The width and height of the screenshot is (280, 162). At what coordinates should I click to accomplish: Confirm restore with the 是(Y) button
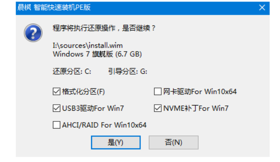pyautogui.click(x=116, y=142)
